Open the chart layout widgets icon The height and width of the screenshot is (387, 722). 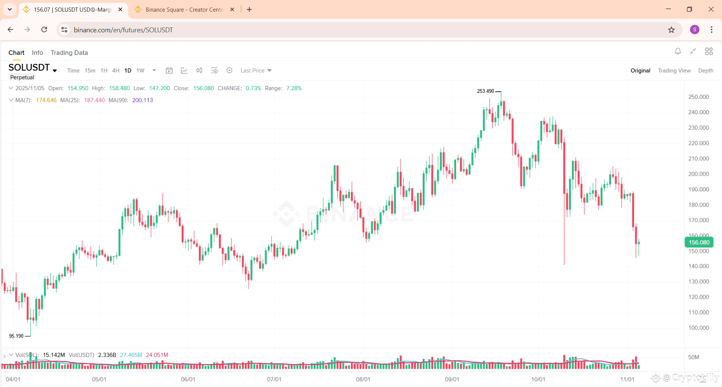(709, 51)
